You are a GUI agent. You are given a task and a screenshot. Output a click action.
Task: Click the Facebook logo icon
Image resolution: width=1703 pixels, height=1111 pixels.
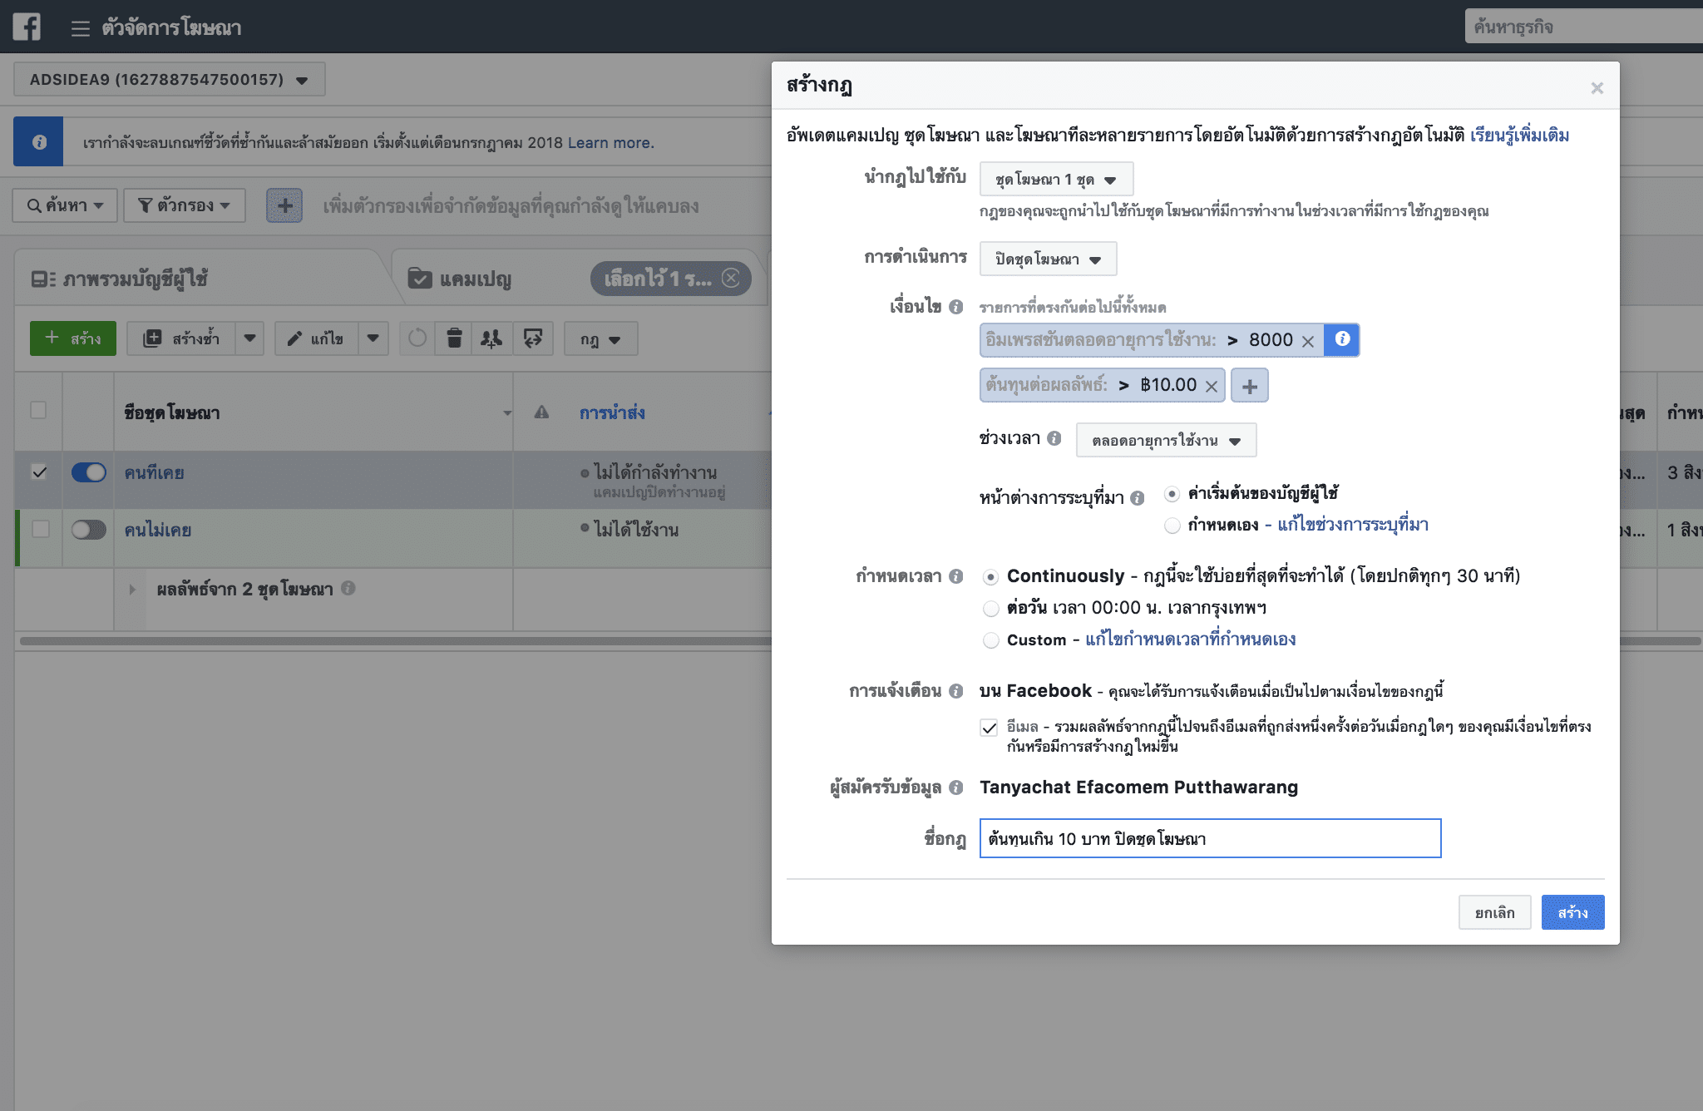coord(27,27)
